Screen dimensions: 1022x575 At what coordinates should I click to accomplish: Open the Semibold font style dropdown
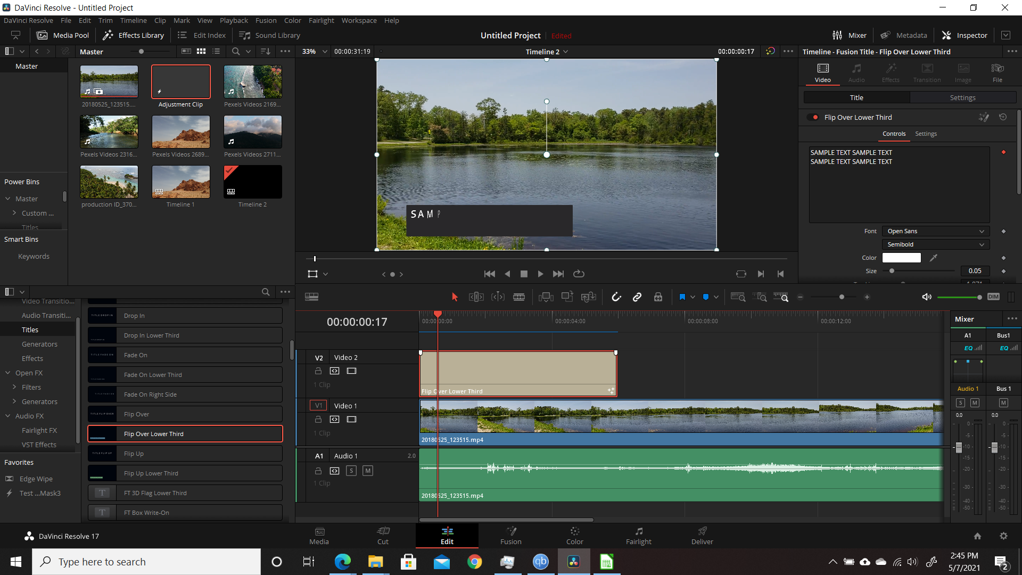[935, 244]
